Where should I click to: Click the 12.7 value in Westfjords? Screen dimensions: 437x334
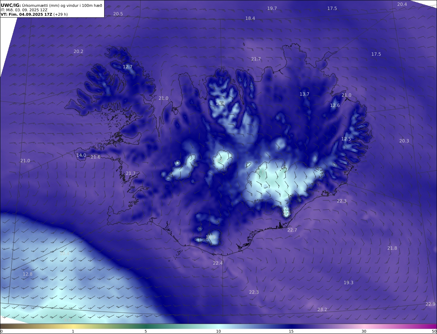pos(127,67)
